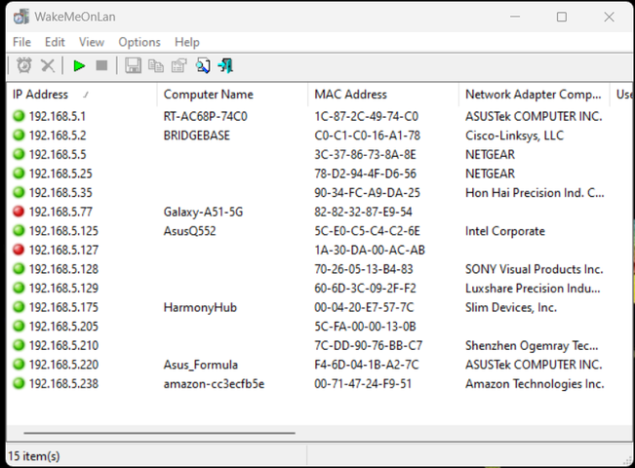Click the 15 item(s) status bar text
This screenshot has width=635, height=468.
click(x=34, y=456)
